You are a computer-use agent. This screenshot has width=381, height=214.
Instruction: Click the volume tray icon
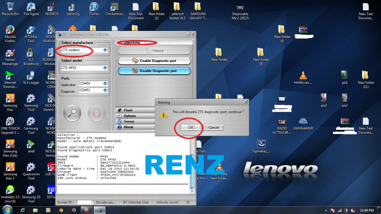click(353, 211)
